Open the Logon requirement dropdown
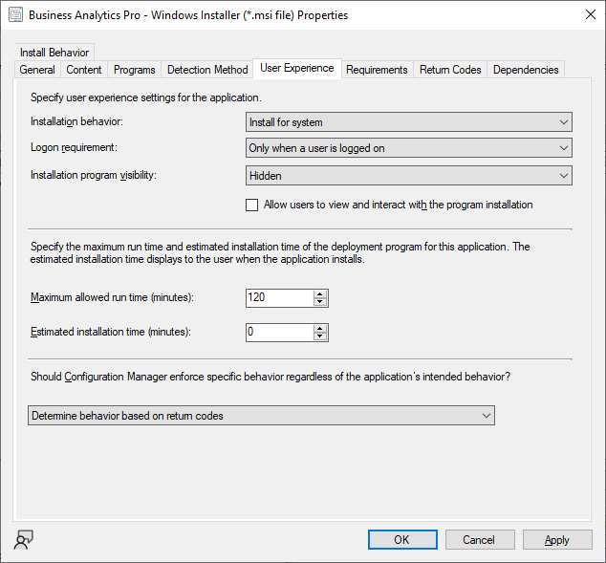Image resolution: width=606 pixels, height=563 pixels. (409, 148)
